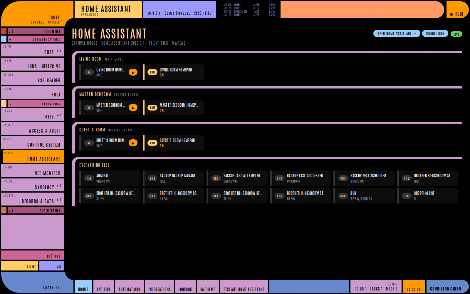Collapse the Communications sidebar section
470x294 pixels.
[x=36, y=39]
